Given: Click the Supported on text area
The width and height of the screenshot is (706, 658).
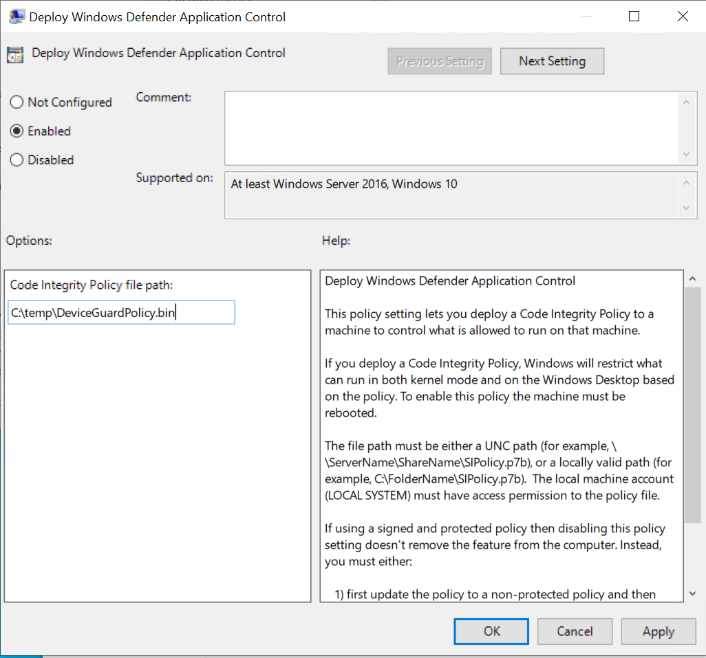Looking at the screenshot, I should [x=451, y=195].
